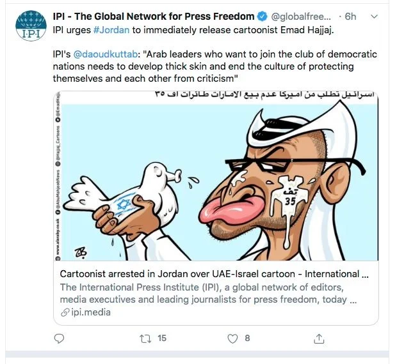
Task: Click the IPI profile avatar
Action: click(x=29, y=25)
